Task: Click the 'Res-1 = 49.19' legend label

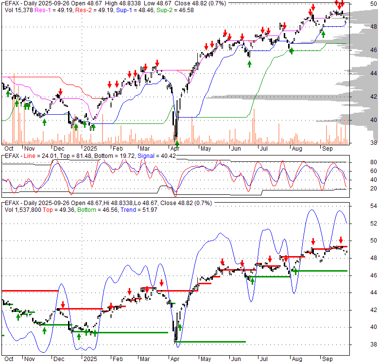Action: [x=54, y=10]
